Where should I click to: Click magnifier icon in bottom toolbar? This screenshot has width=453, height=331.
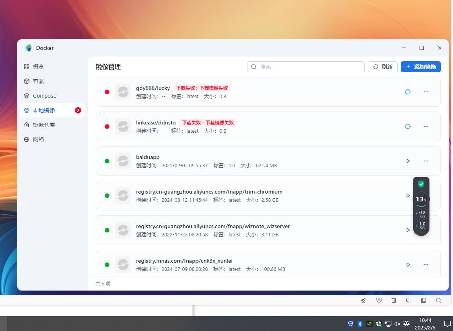click(438, 300)
